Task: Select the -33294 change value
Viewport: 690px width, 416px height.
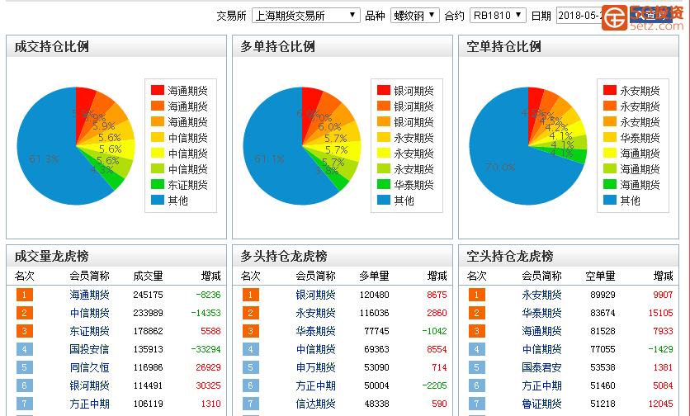Action: (x=206, y=349)
